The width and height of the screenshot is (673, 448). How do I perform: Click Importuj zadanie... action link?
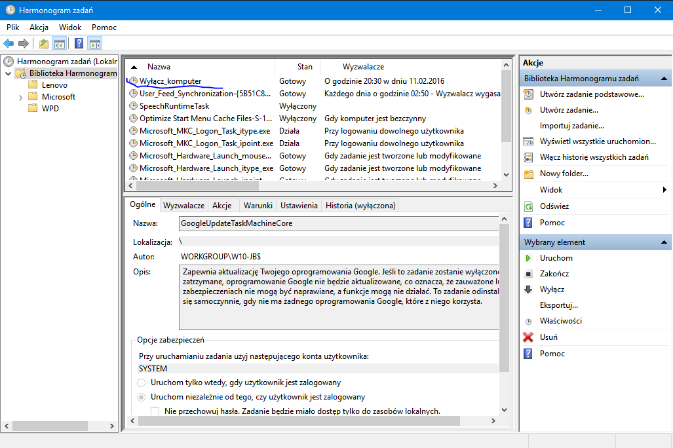571,126
